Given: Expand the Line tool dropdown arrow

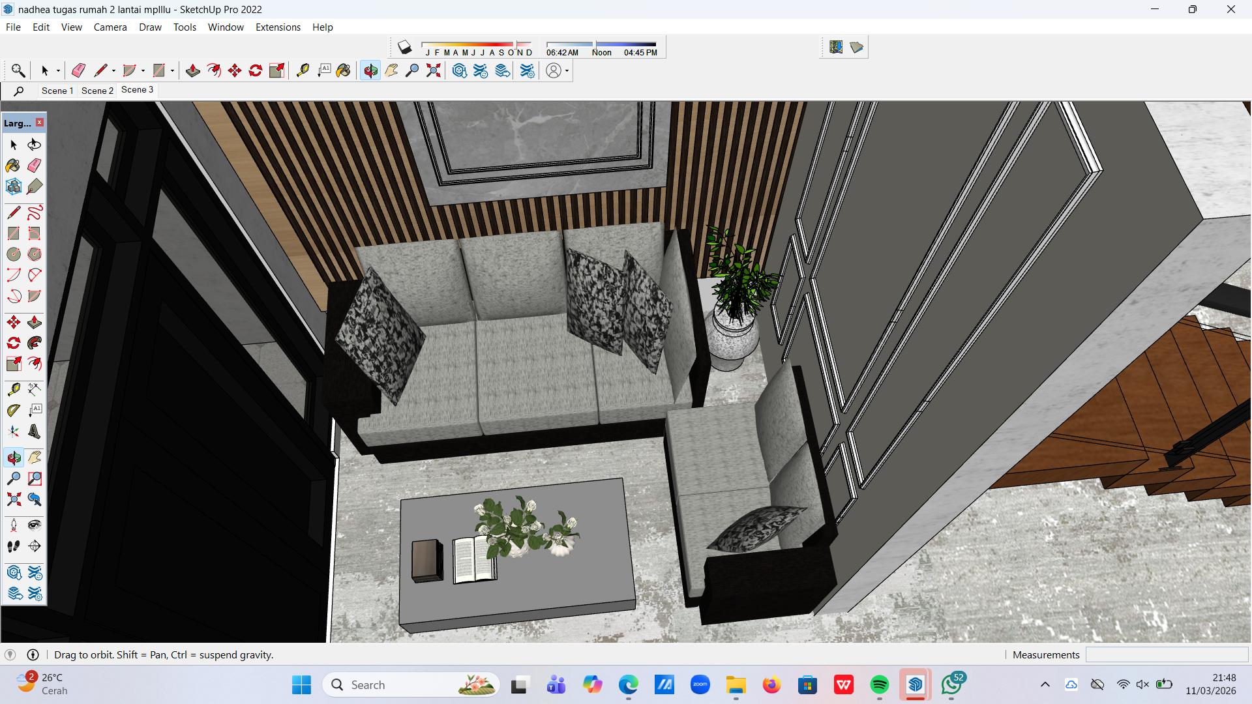Looking at the screenshot, I should point(113,71).
